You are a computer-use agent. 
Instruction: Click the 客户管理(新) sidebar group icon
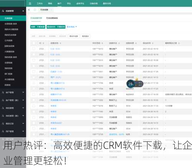[3, 100]
